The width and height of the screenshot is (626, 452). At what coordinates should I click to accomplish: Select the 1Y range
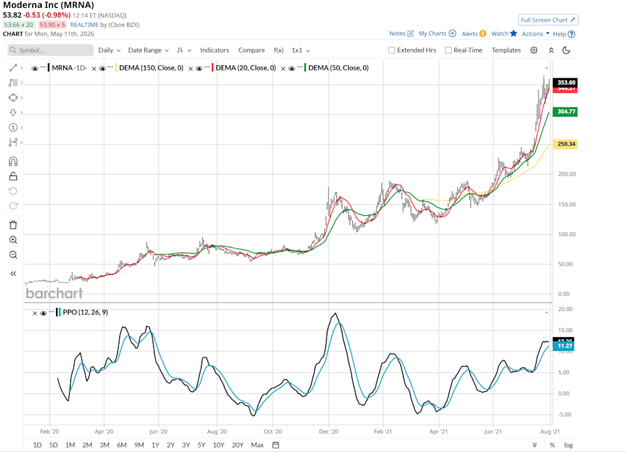coord(155,445)
